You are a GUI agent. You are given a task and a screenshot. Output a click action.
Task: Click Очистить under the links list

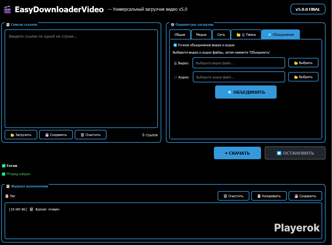tap(91, 135)
